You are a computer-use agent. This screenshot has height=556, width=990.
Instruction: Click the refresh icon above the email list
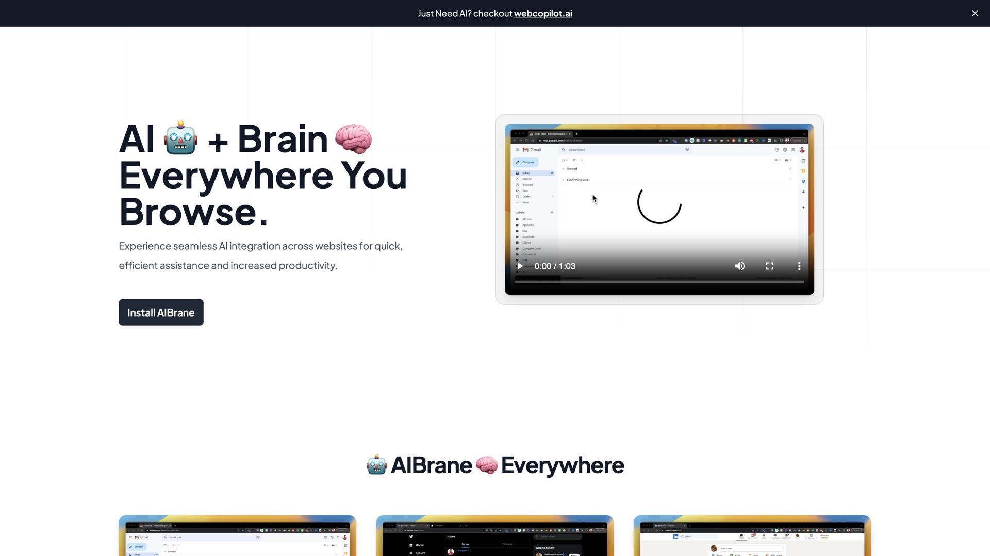(x=574, y=160)
